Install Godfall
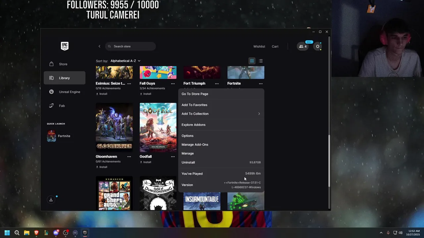Image resolution: width=424 pixels, height=238 pixels. [x=145, y=162]
